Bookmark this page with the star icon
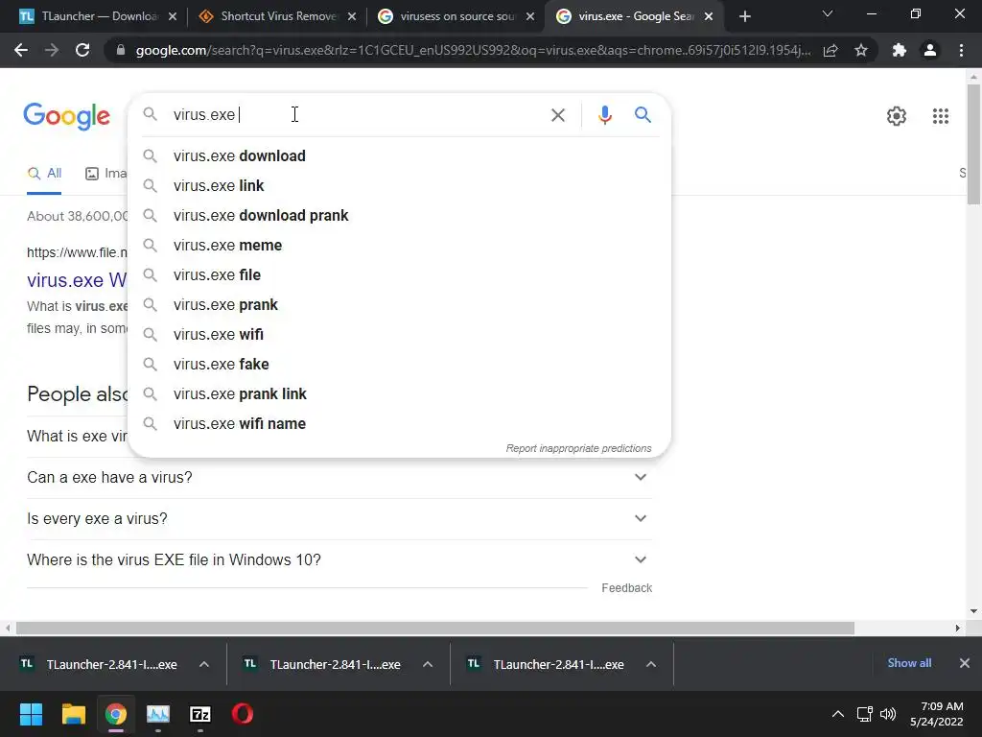Image resolution: width=982 pixels, height=737 pixels. tap(861, 50)
